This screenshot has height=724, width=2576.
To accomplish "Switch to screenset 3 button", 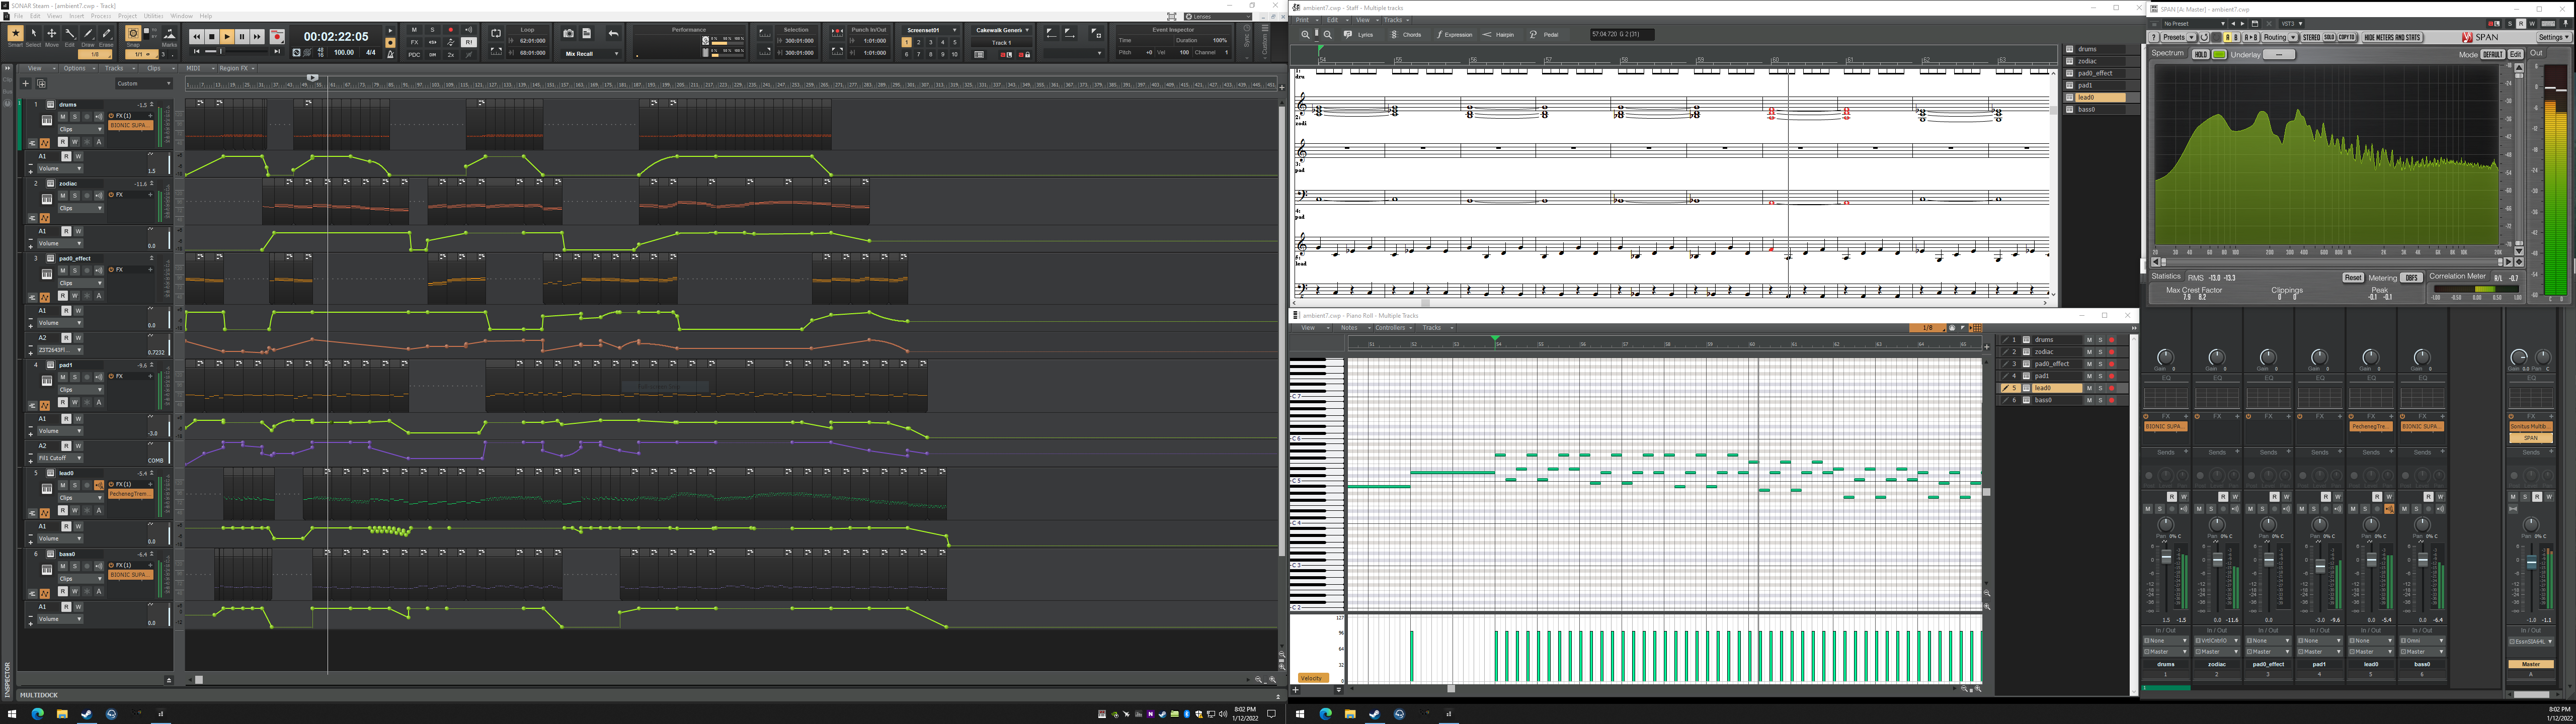I will [930, 42].
